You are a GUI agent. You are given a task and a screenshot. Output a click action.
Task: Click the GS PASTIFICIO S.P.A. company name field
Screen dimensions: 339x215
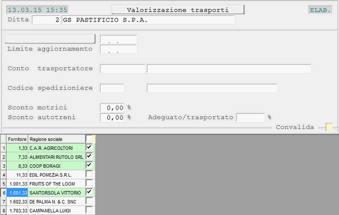(148, 20)
